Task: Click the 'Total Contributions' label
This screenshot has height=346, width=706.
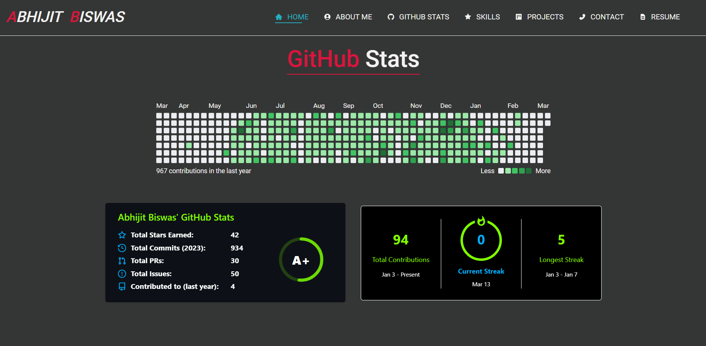Action: click(401, 260)
